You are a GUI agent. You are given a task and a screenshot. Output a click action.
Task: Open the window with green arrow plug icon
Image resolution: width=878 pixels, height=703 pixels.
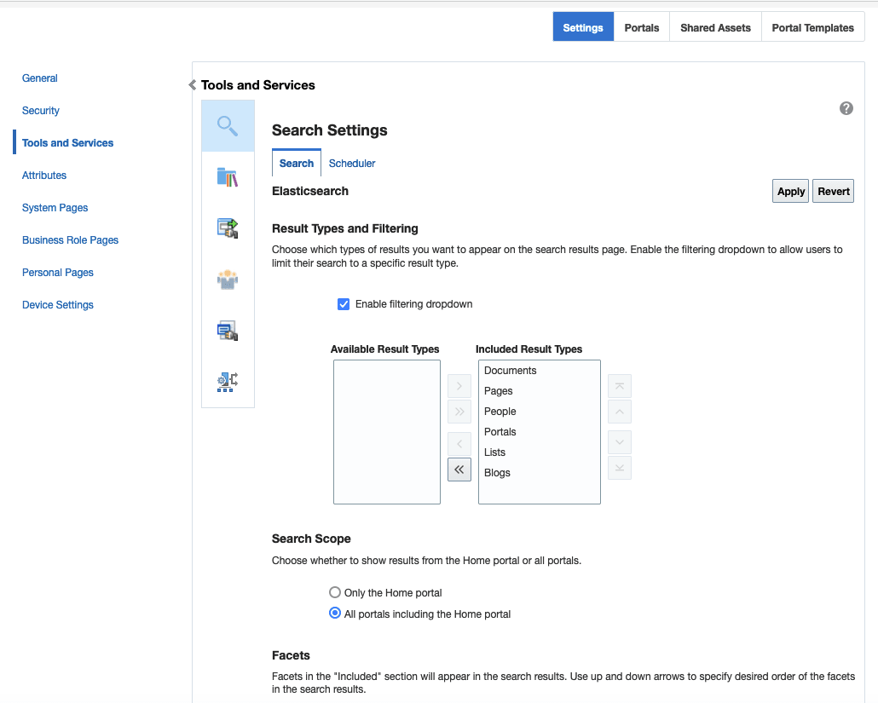(x=228, y=228)
